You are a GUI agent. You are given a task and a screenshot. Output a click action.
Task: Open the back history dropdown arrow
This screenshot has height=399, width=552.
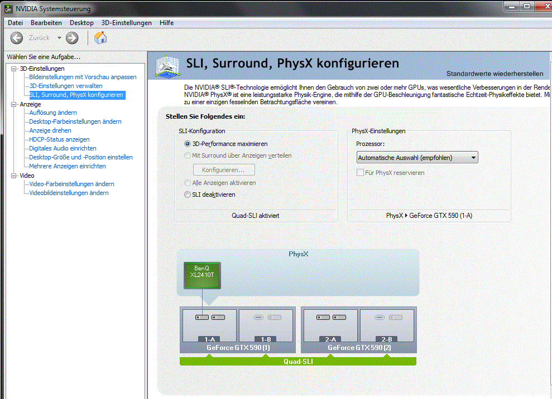59,38
